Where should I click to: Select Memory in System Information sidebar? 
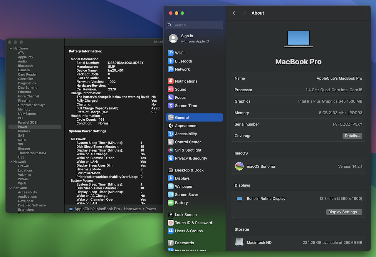24,109
